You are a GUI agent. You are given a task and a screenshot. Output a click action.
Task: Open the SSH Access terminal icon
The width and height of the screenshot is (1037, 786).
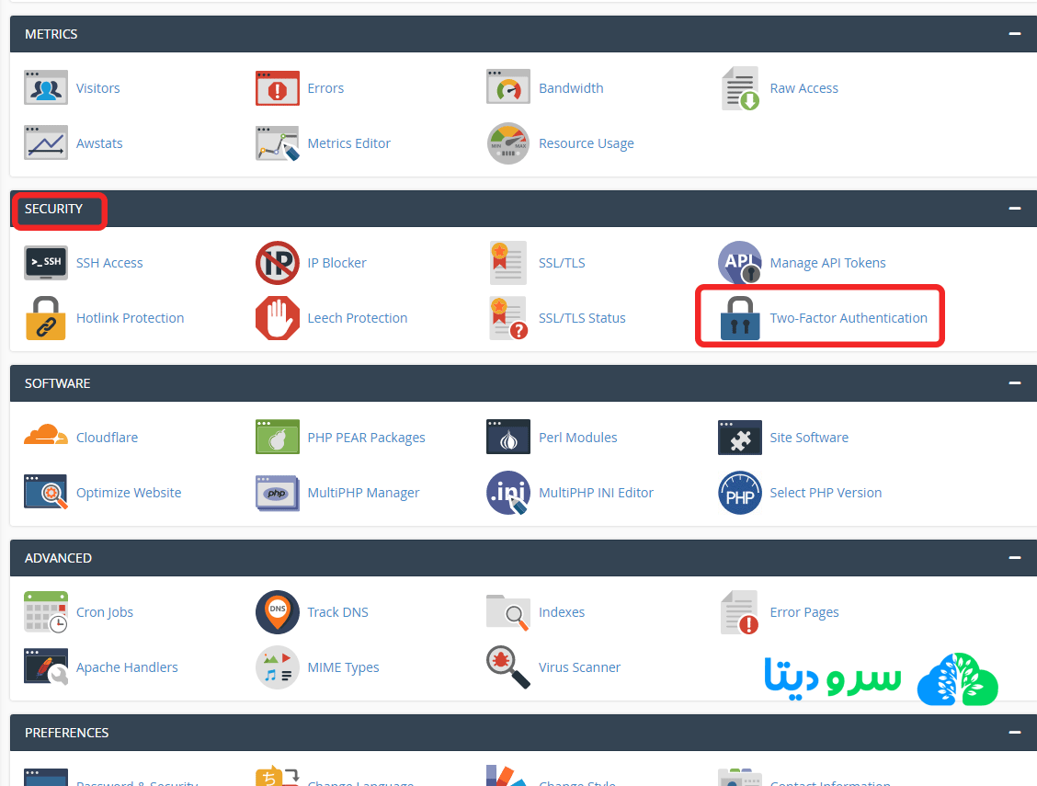coord(46,263)
